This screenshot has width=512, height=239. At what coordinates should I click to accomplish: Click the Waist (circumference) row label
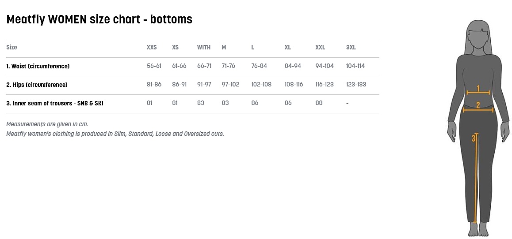38,66
